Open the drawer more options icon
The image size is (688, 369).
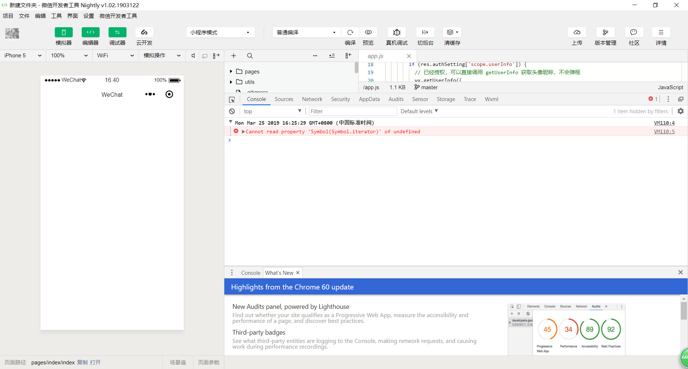coord(232,273)
